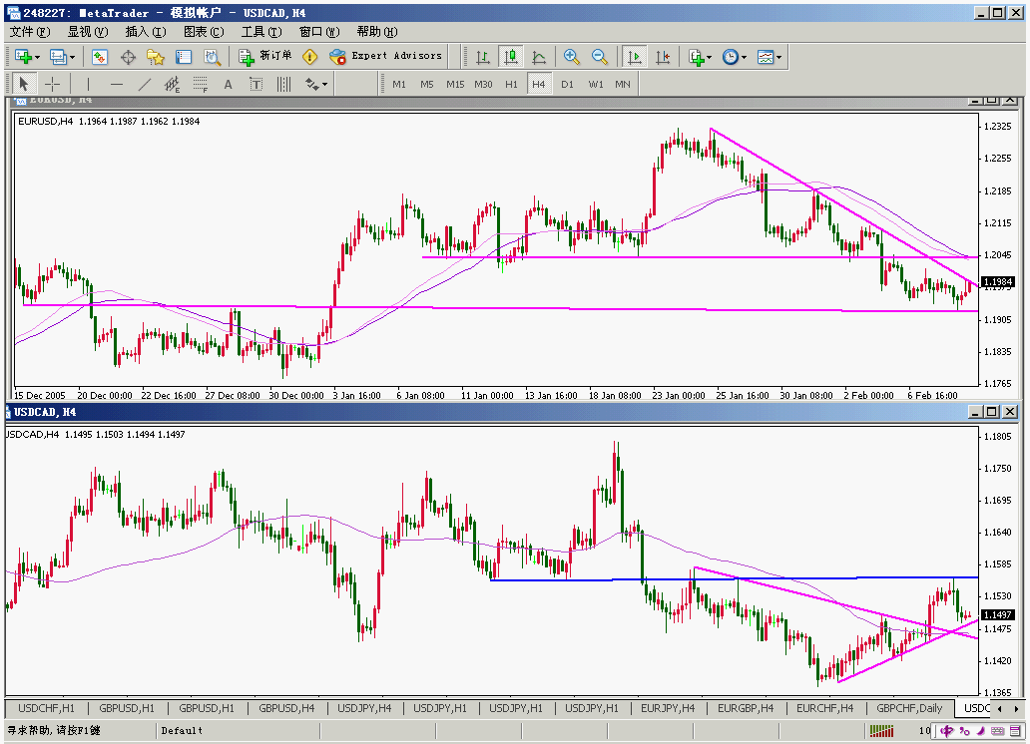1030x744 pixels.
Task: Switch chart to Candlestick display
Action: coord(513,57)
